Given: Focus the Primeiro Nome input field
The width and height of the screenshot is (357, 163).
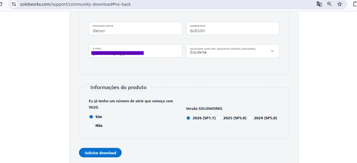Looking at the screenshot, I should click(x=135, y=28).
